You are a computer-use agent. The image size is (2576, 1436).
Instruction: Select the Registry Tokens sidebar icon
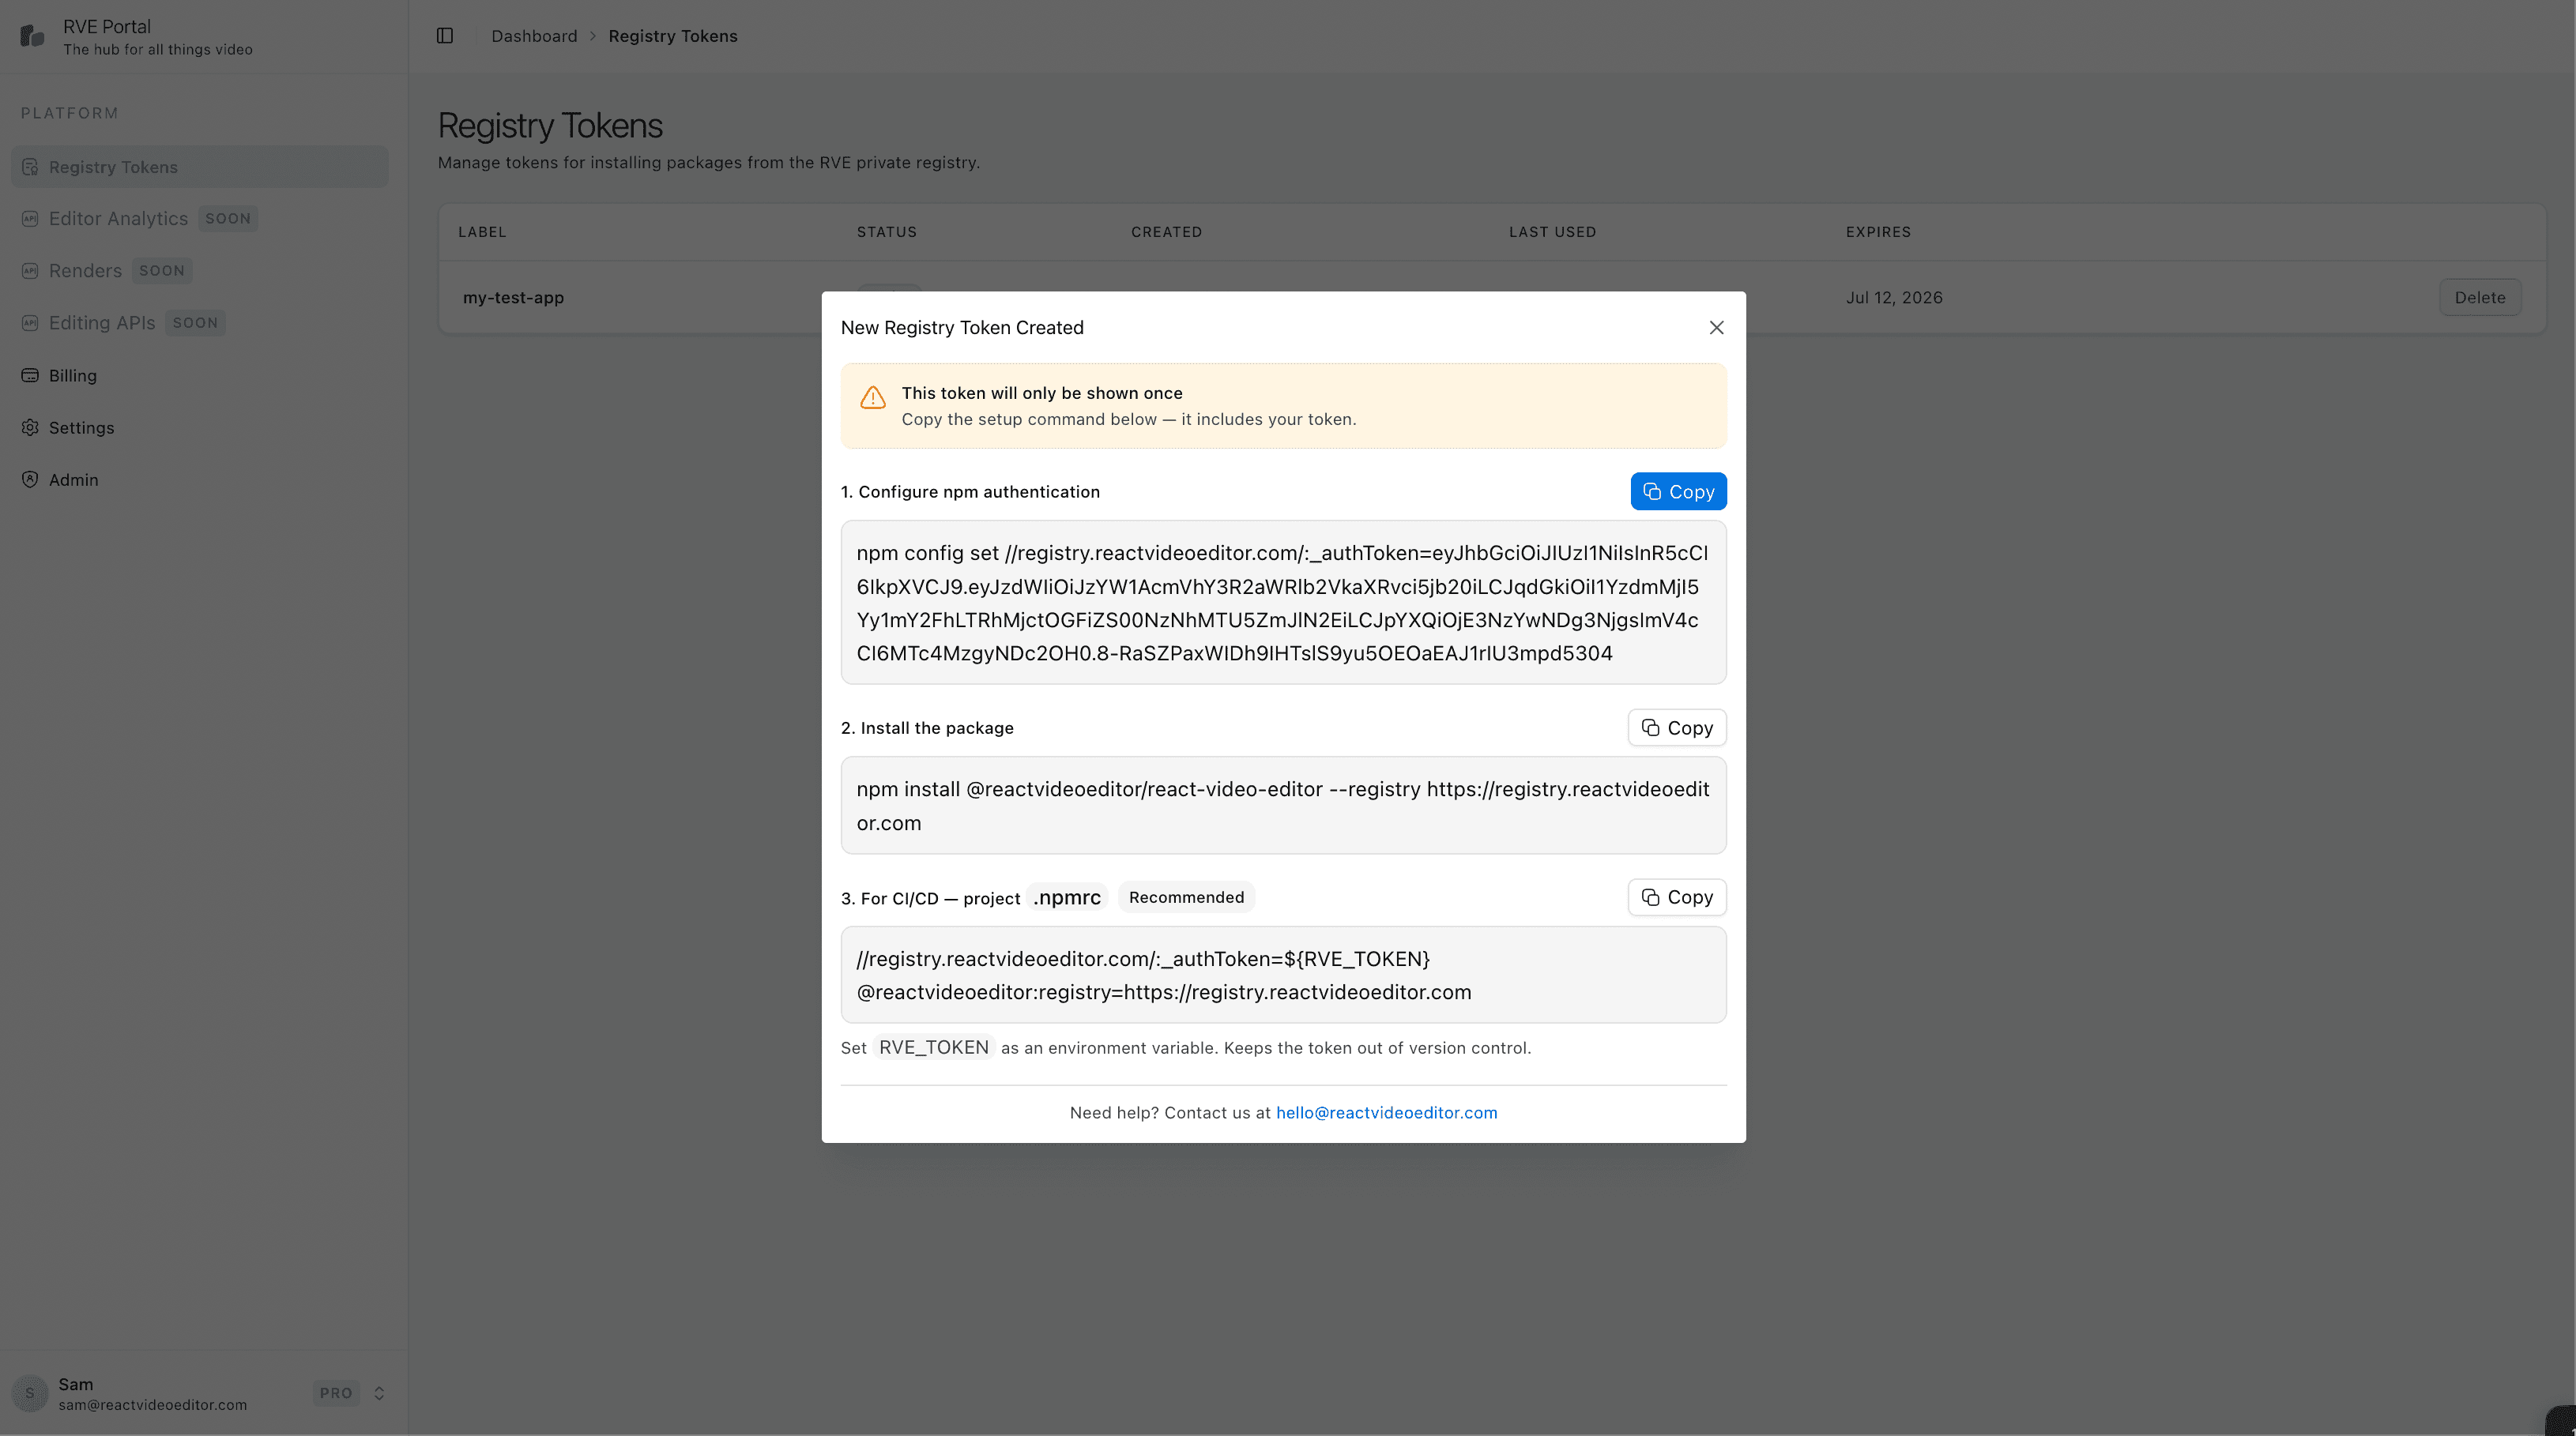(30, 166)
